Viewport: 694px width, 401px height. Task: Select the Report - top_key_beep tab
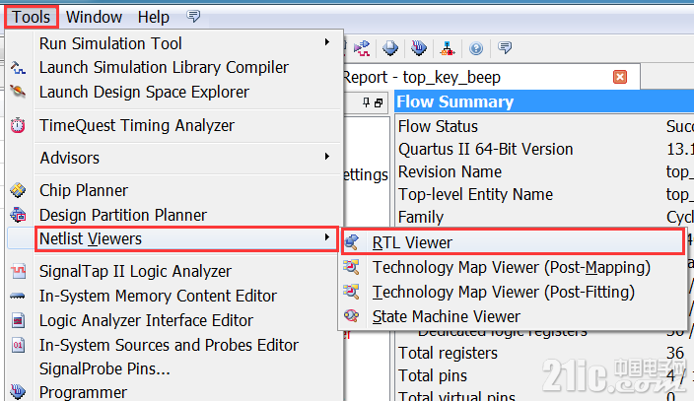(490, 77)
